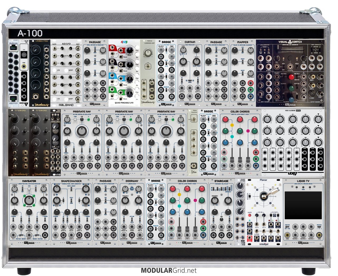Click the topmost knob on Quad Atten

coord(240,186)
